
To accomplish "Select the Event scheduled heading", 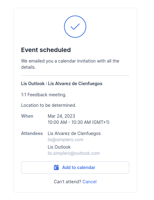I will (x=46, y=50).
